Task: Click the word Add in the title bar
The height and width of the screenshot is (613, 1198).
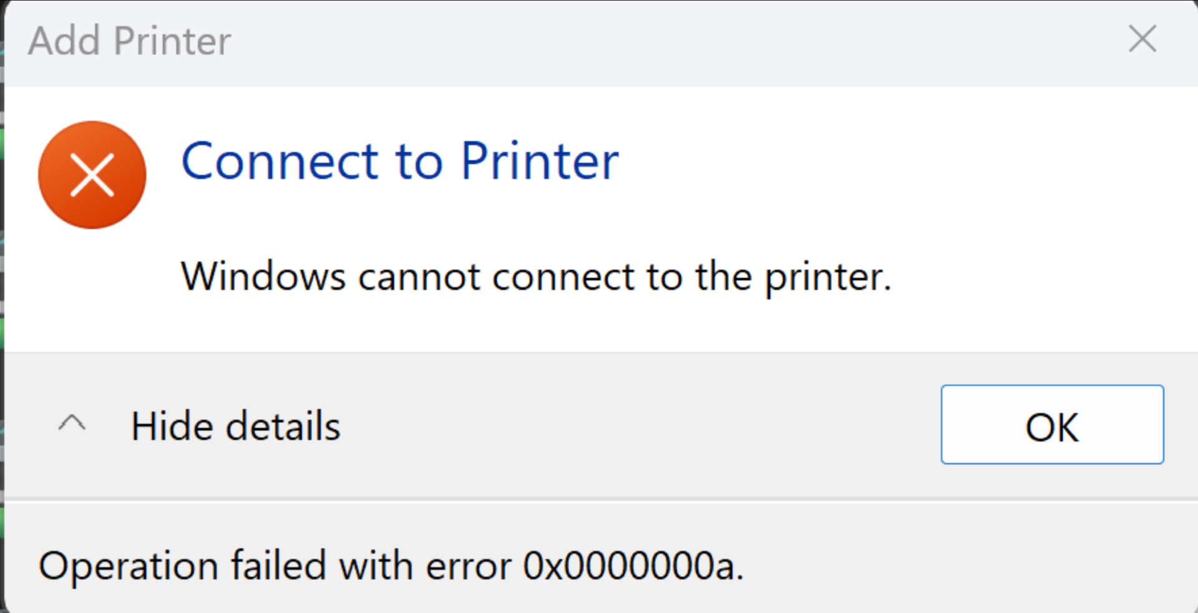Action: click(64, 41)
